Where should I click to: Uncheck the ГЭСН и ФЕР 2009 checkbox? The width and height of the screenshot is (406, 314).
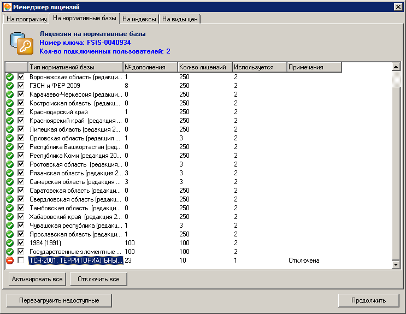21,86
